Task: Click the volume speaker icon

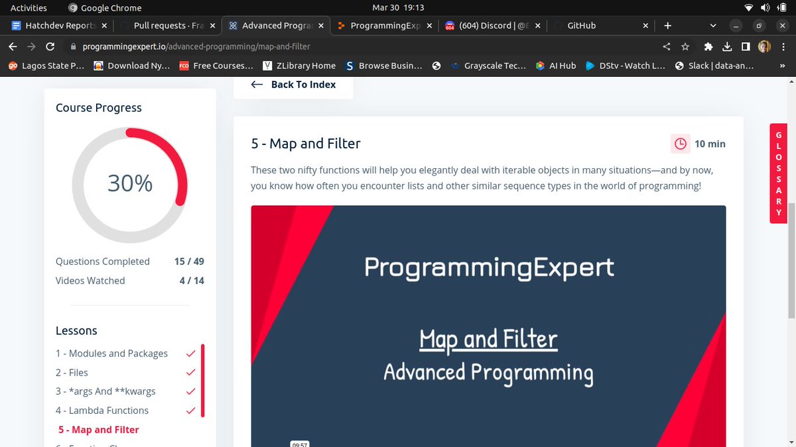Action: pyautogui.click(x=765, y=8)
